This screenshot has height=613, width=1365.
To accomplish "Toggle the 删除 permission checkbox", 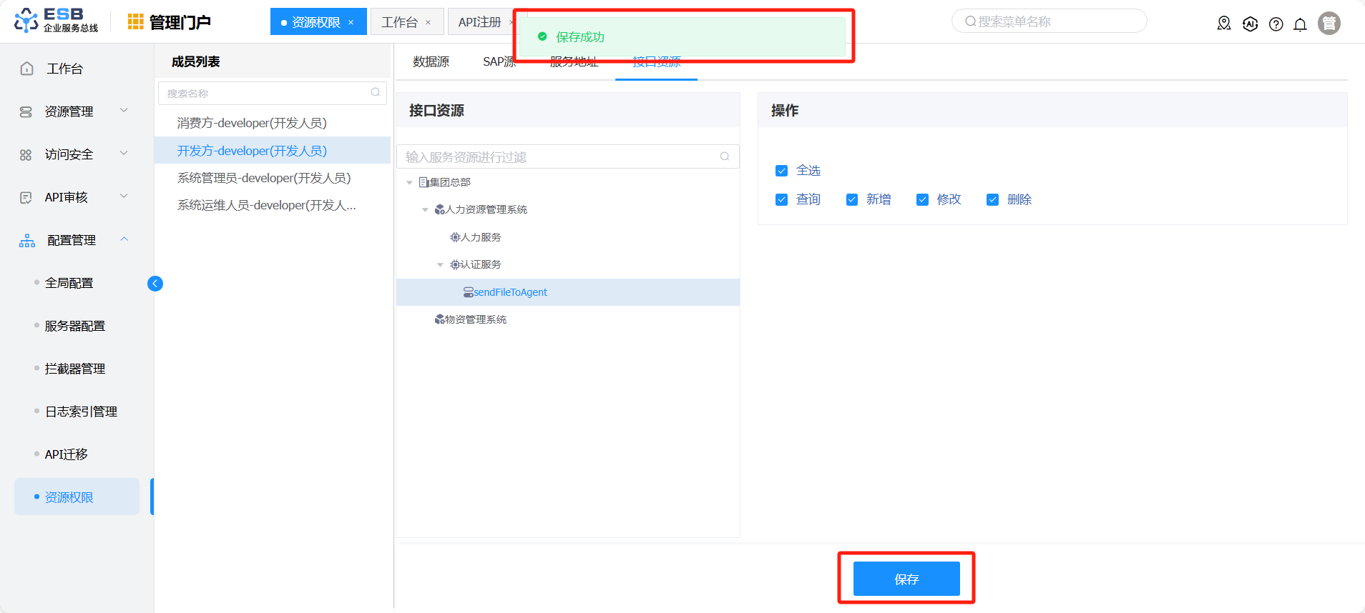I will [x=992, y=200].
